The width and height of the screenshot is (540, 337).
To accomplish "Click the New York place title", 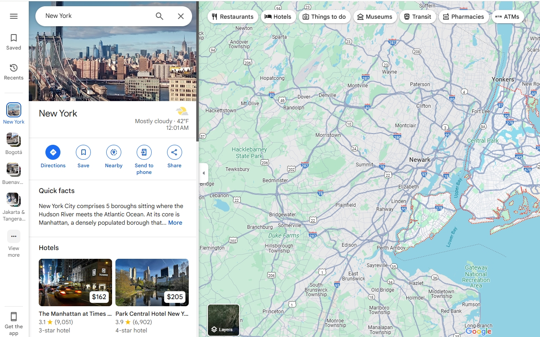I will (x=58, y=113).
